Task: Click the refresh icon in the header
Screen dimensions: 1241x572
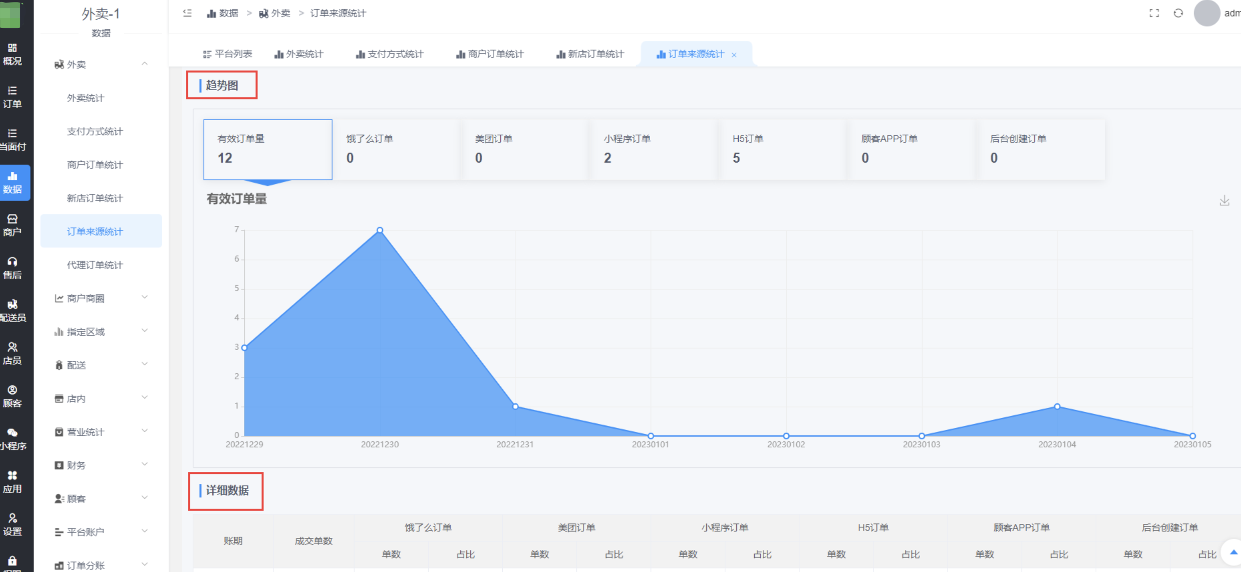Action: tap(1178, 14)
